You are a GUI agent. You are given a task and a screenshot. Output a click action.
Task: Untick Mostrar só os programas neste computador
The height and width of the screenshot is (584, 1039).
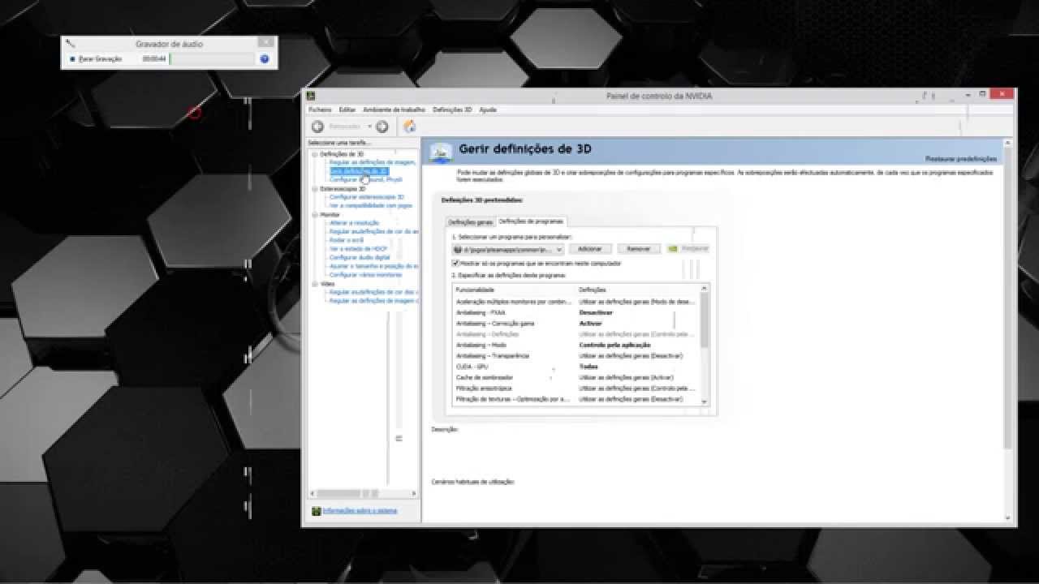pyautogui.click(x=455, y=264)
